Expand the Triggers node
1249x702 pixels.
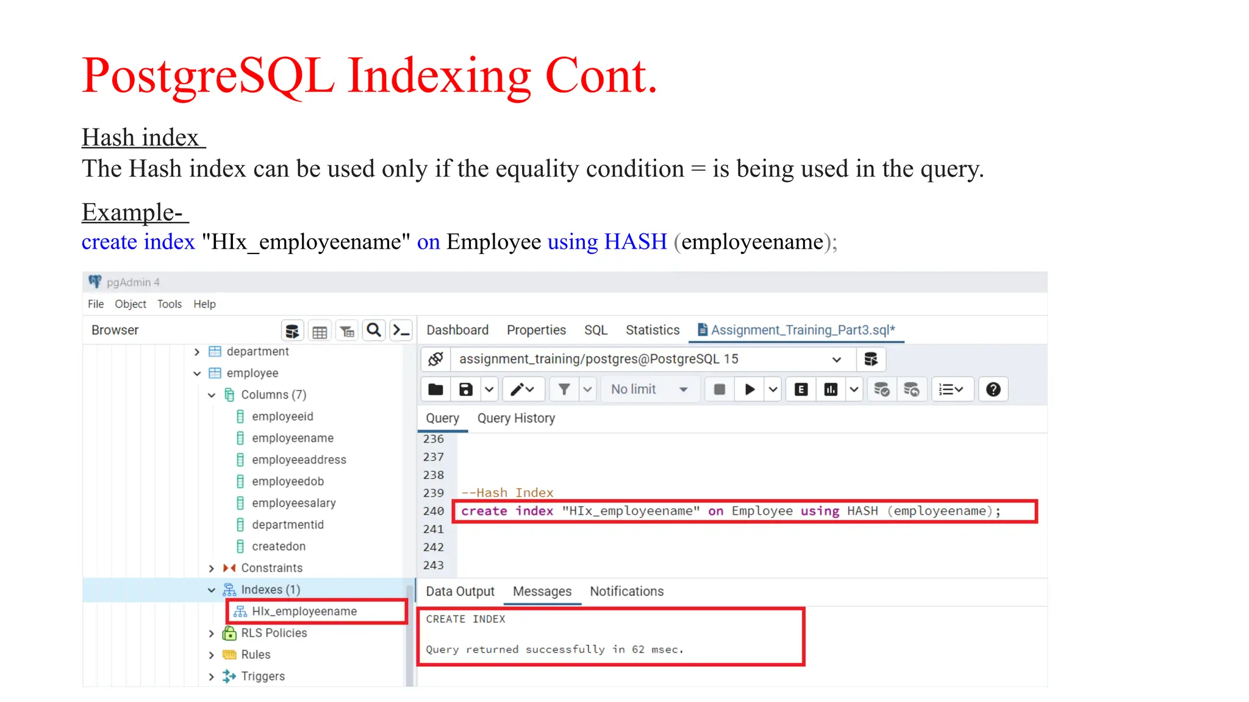211,677
